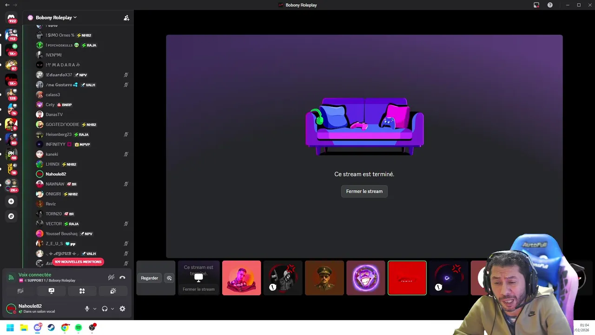595x335 pixels.
Task: Select member Cety
Action: pyautogui.click(x=50, y=105)
